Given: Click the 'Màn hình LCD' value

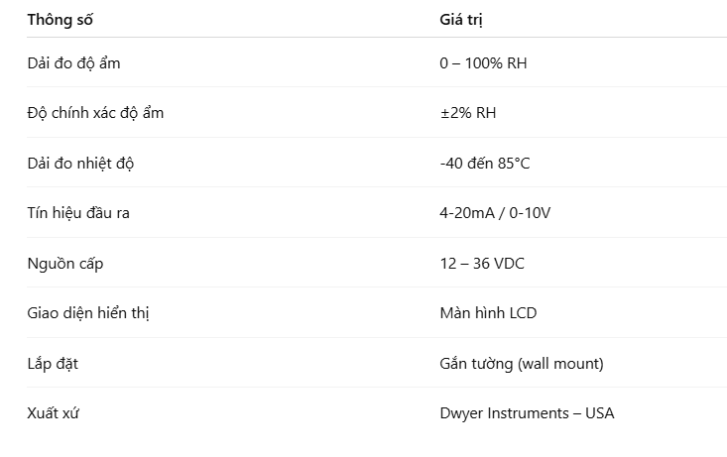Looking at the screenshot, I should pos(488,313).
